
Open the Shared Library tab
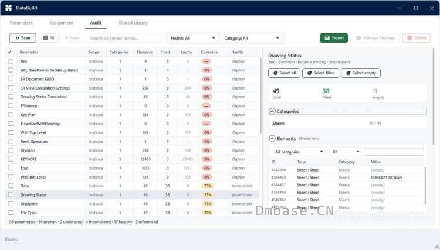(x=133, y=23)
